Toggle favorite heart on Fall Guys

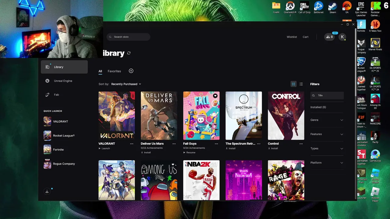[x=215, y=96]
